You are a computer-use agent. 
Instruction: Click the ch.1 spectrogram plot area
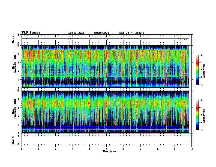click(105, 67)
